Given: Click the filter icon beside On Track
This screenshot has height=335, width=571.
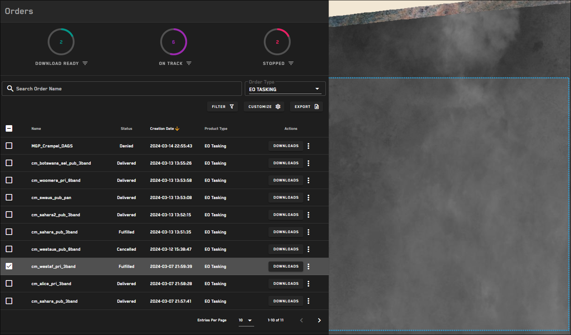Looking at the screenshot, I should coord(189,63).
